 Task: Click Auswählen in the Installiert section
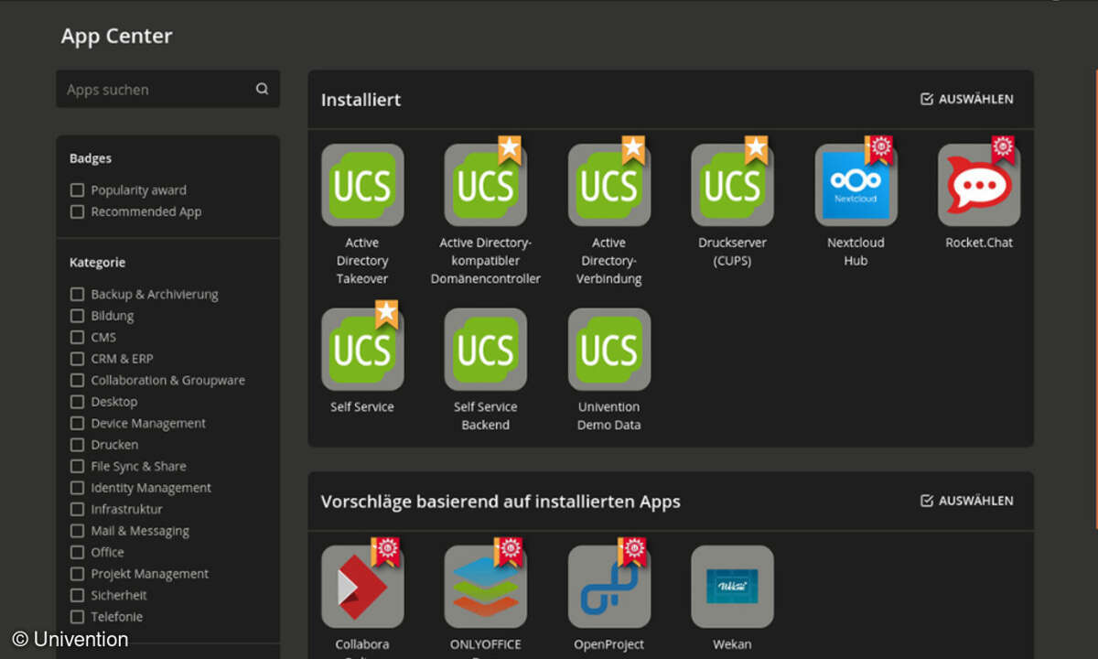967,99
